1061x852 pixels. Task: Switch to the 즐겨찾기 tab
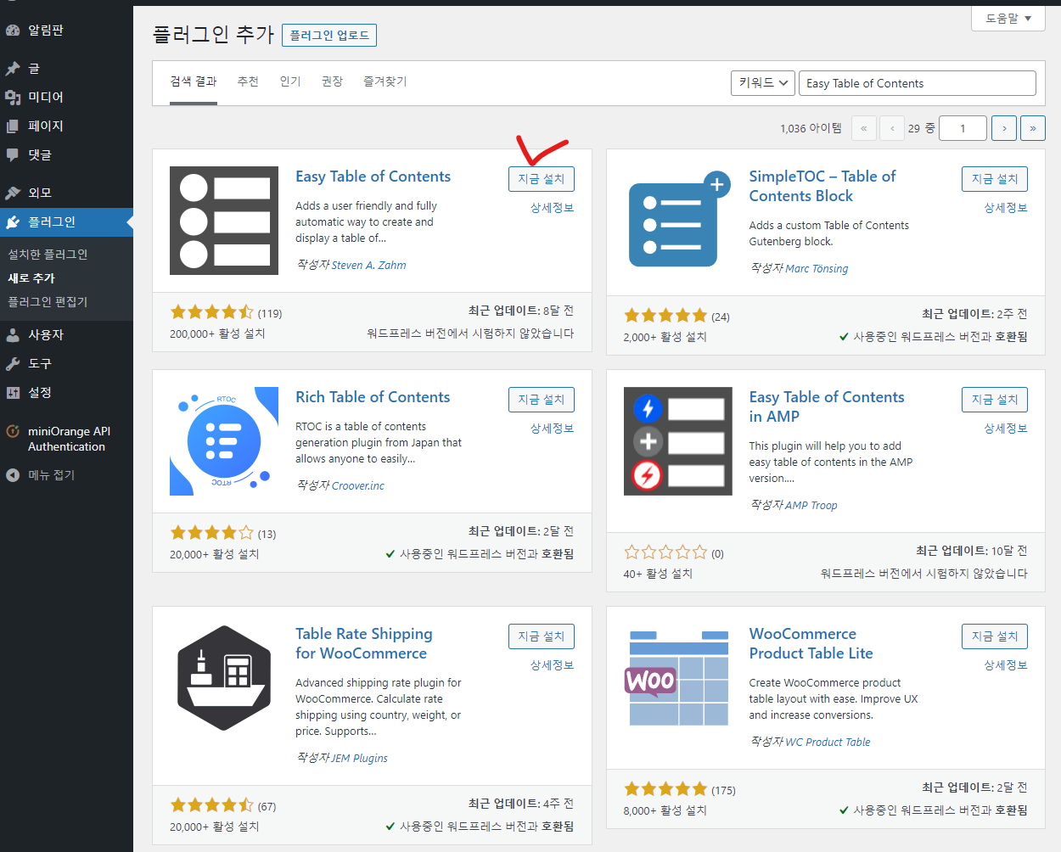385,81
